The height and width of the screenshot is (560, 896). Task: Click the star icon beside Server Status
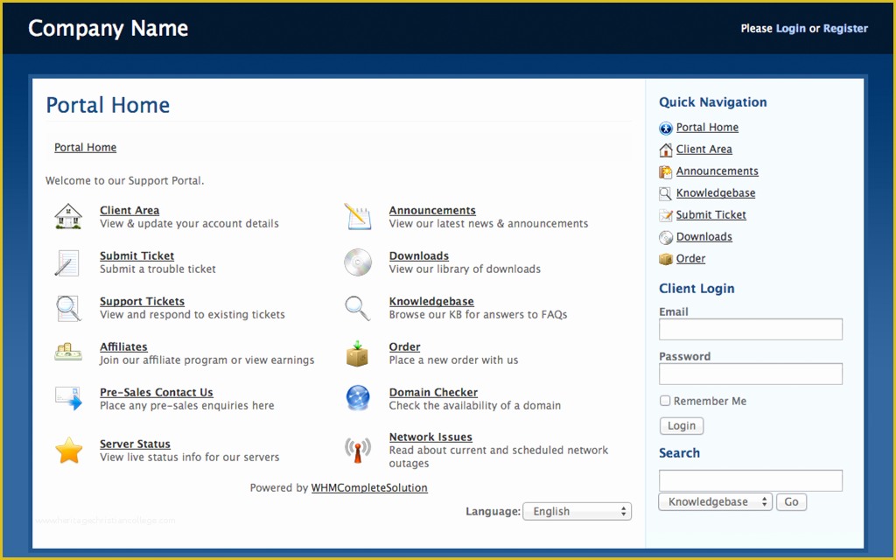(x=68, y=451)
